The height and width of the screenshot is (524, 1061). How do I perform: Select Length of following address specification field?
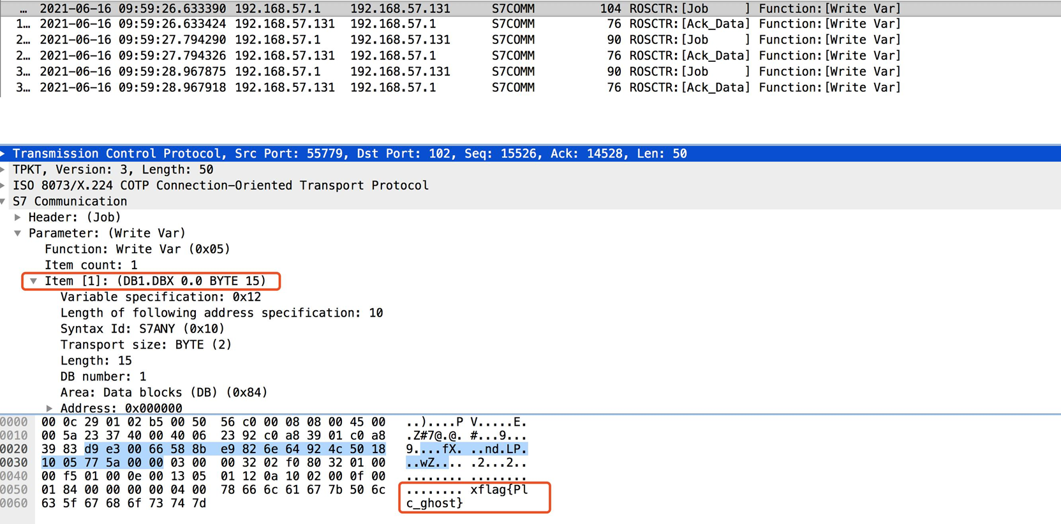[x=221, y=313]
